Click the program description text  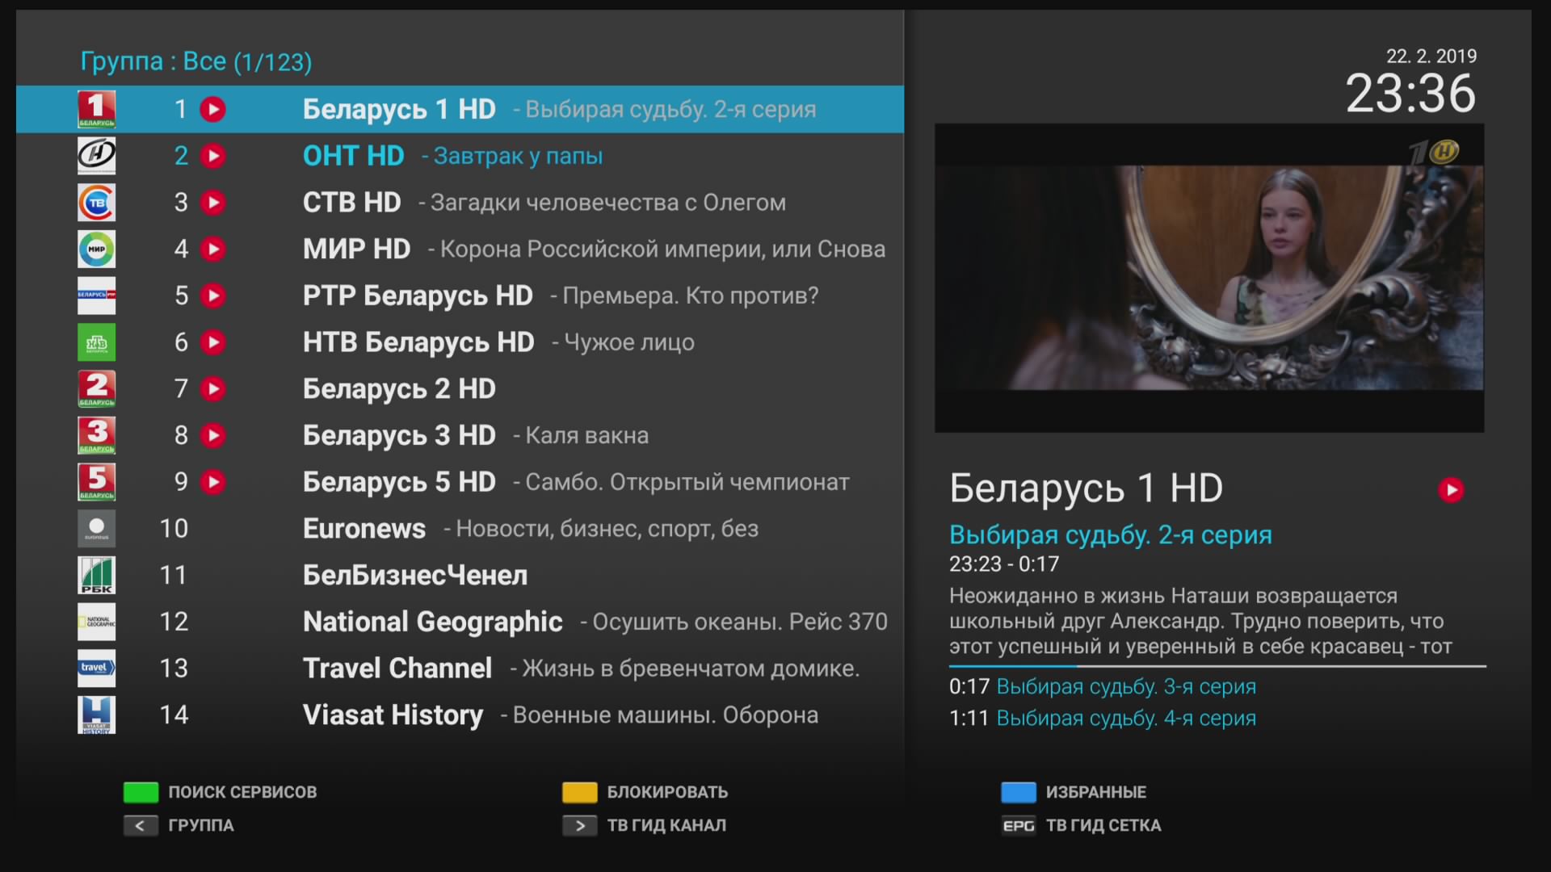[1201, 621]
